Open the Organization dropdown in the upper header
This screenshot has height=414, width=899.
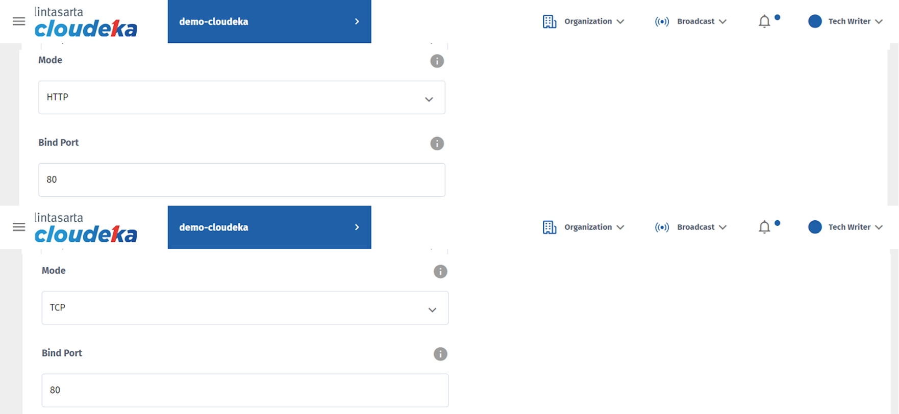click(x=583, y=21)
